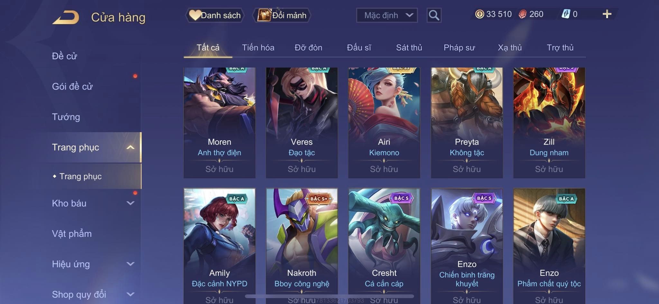Open the Mặc định sort dropdown
The image size is (659, 304).
tap(387, 15)
